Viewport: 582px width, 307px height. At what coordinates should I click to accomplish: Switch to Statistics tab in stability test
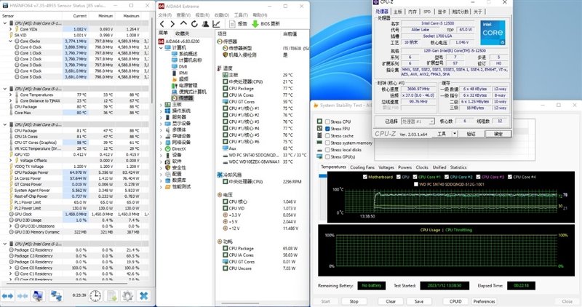click(x=458, y=167)
